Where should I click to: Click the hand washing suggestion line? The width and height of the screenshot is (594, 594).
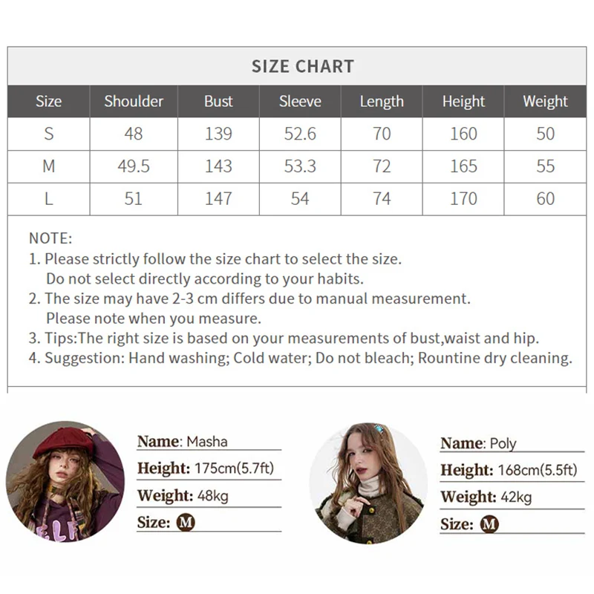(x=308, y=358)
